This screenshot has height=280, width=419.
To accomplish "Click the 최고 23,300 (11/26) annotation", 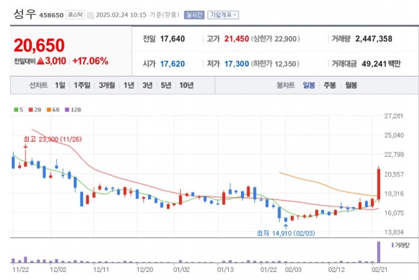I will pyautogui.click(x=53, y=139).
